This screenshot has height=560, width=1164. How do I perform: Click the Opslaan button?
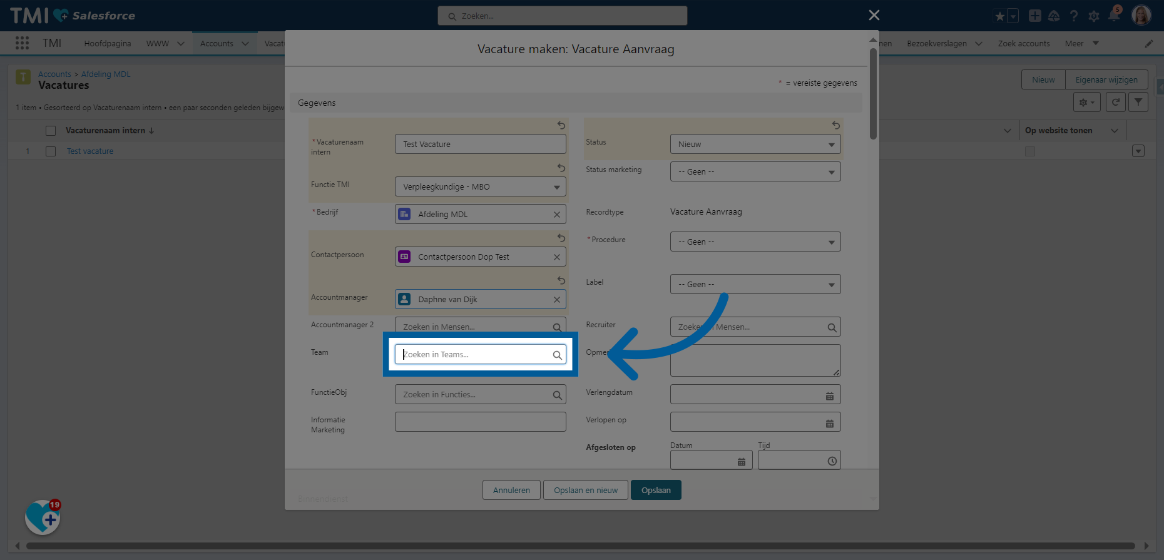[656, 490]
